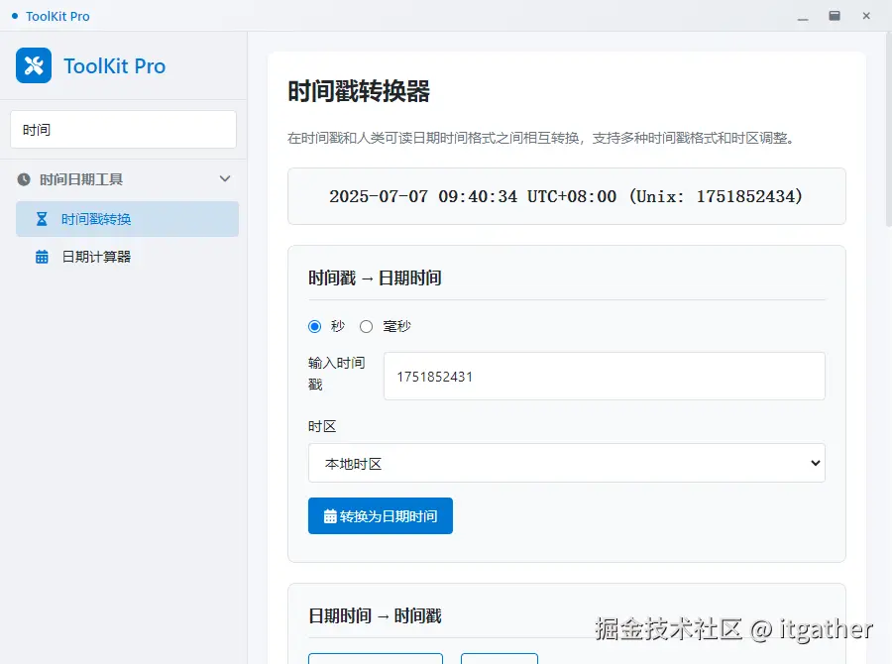Click the 输入时间戳 input with 1751852431

[605, 376]
